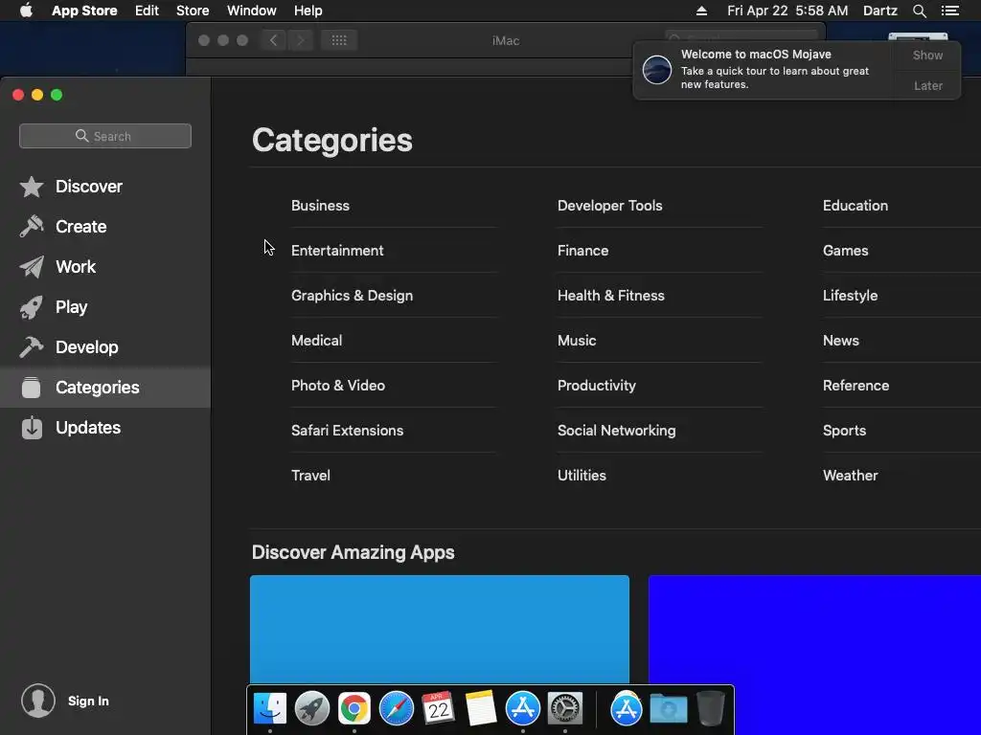Open the Trash in the Dock

(710, 709)
